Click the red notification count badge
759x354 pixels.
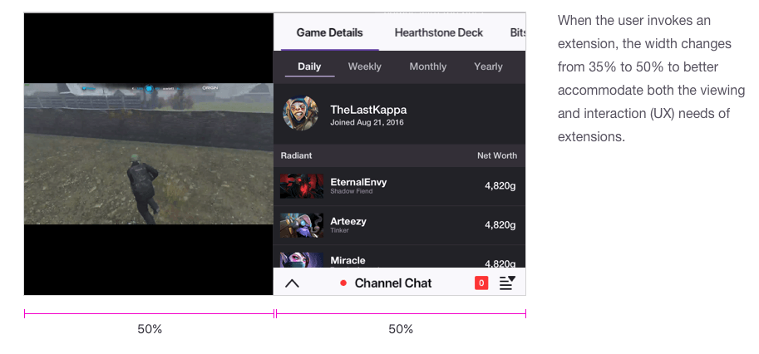481,283
